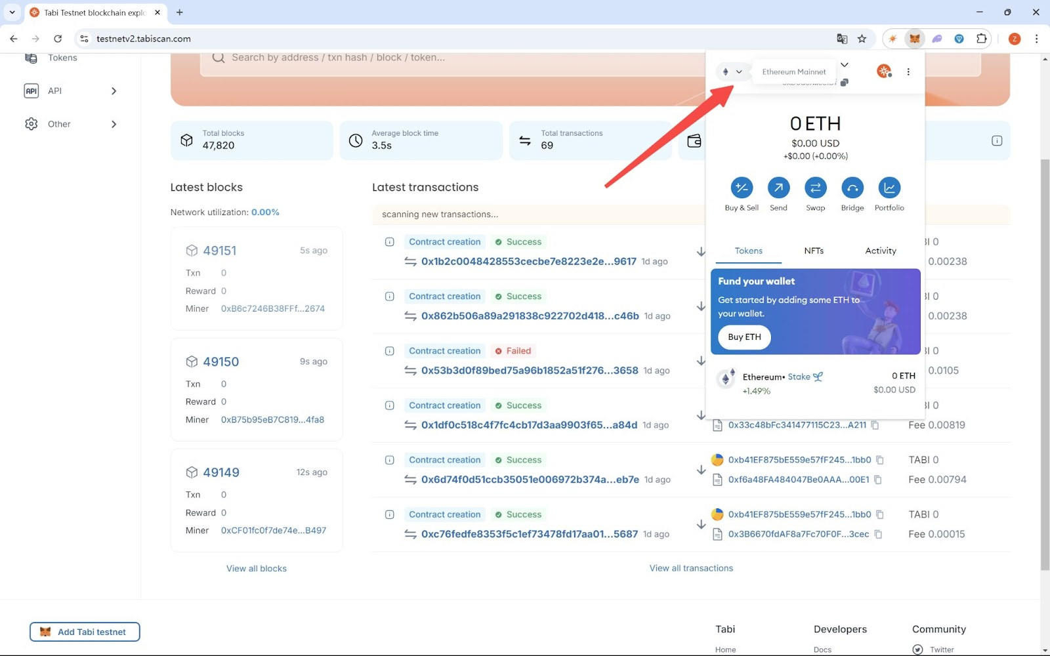
Task: Open the browser Extensions puzzle icon
Action: 982,39
